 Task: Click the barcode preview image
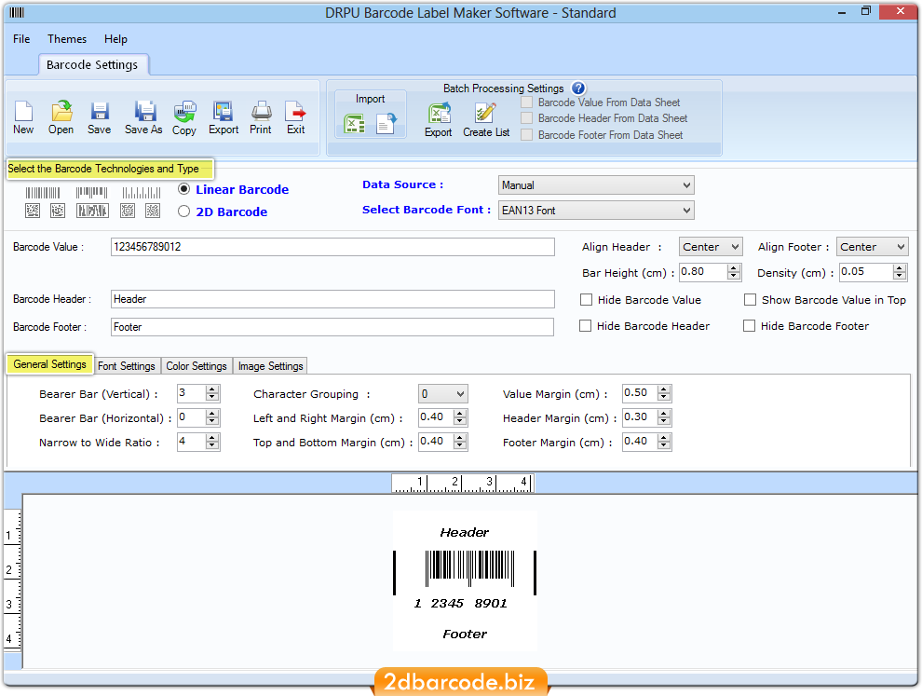(465, 581)
